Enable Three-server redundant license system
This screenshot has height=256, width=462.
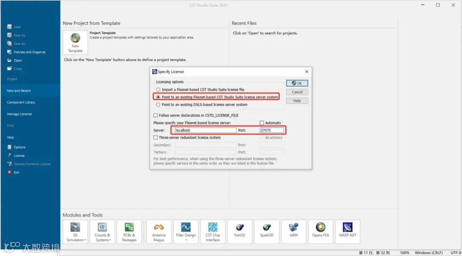155,138
